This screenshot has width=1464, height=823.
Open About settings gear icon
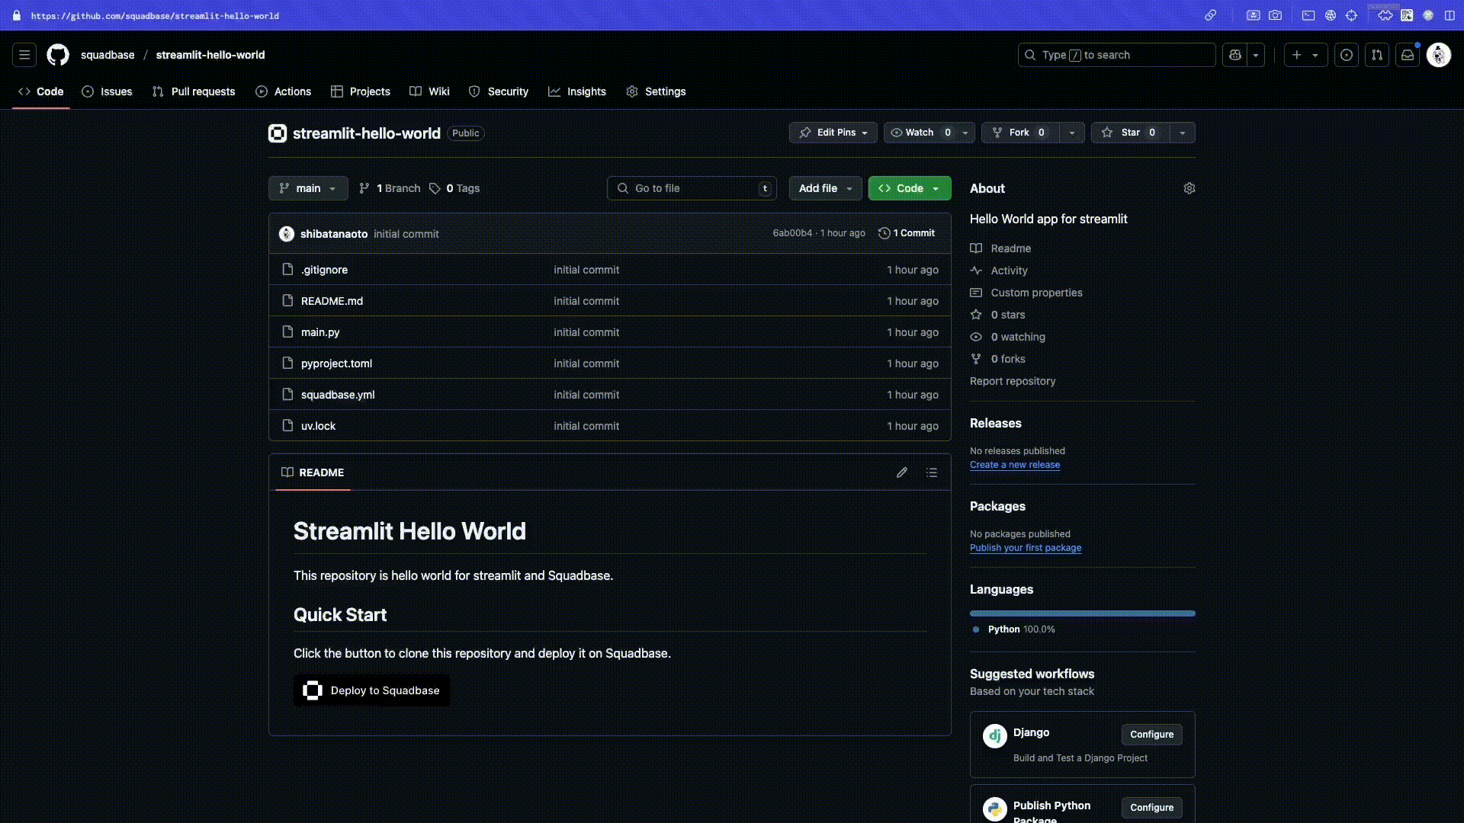tap(1189, 188)
